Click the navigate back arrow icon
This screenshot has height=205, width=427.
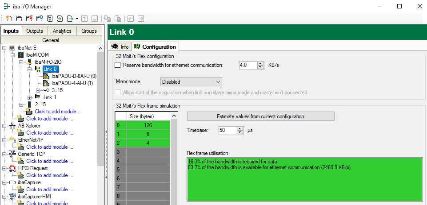point(131,19)
